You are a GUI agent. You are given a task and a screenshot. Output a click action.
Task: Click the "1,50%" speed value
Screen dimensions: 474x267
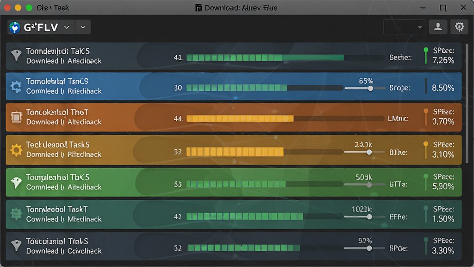443,219
